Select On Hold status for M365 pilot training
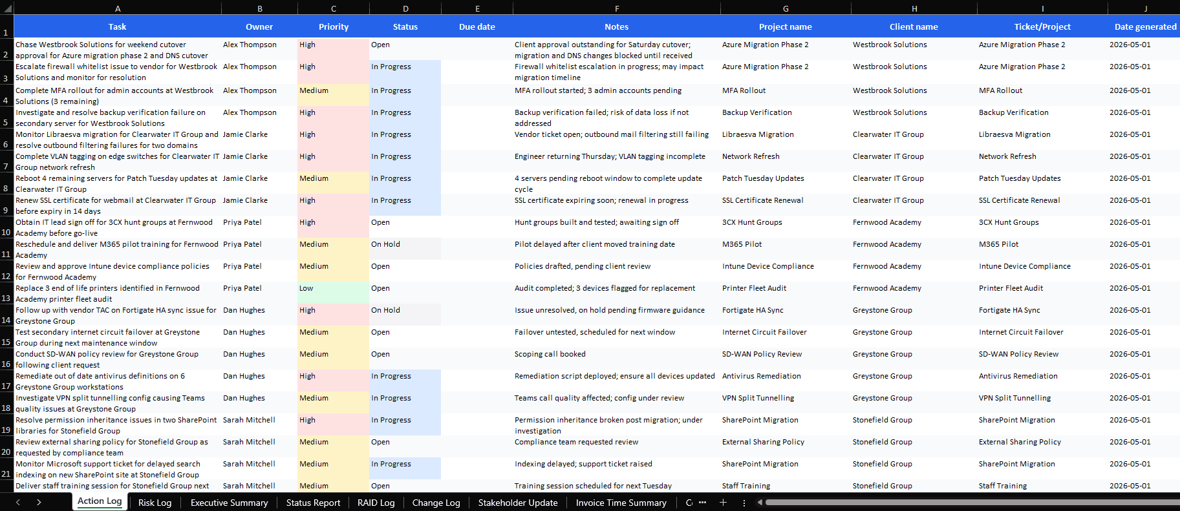 pos(405,249)
